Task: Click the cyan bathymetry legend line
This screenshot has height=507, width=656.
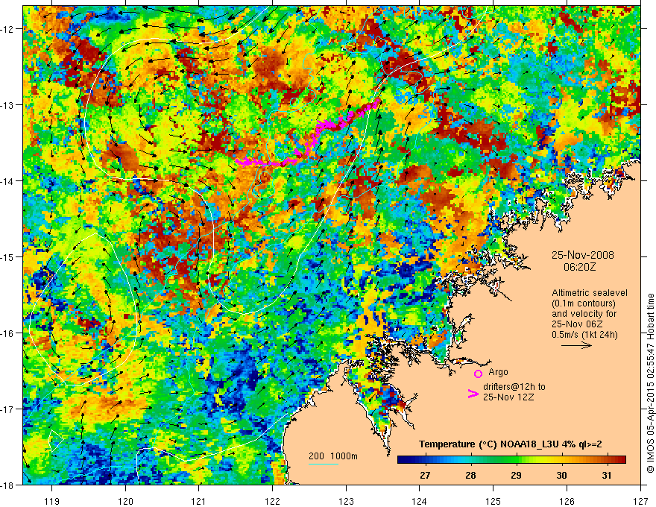Action: pos(324,464)
